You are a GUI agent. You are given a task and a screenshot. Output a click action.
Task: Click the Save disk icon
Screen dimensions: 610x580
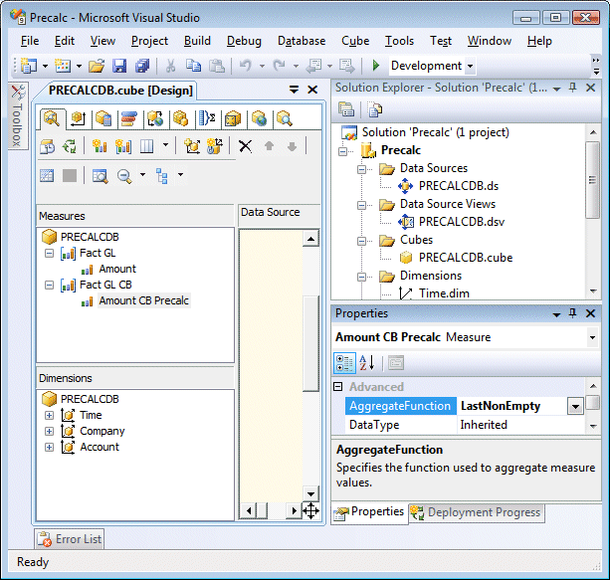(119, 66)
